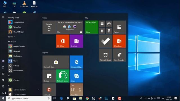The height and width of the screenshot is (101, 180).
Task: Expand the Recently added list
Action: (12, 37)
